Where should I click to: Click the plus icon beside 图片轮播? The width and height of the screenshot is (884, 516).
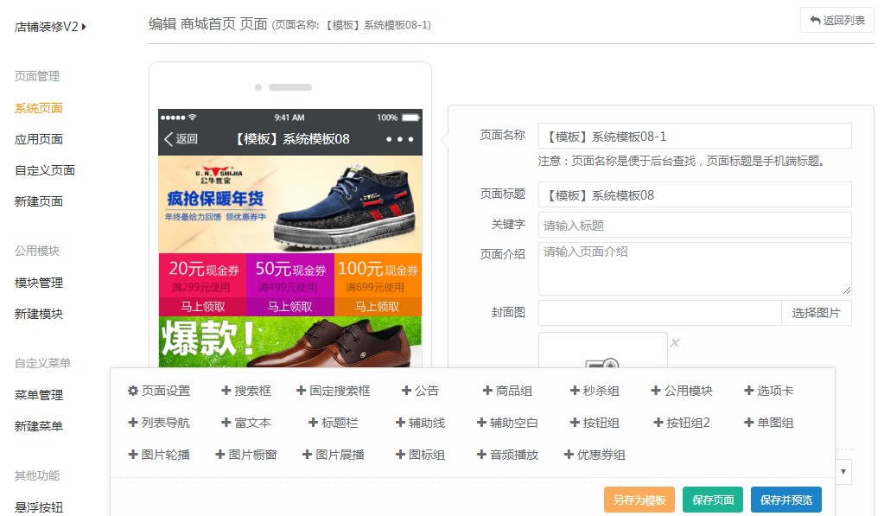pyautogui.click(x=133, y=455)
